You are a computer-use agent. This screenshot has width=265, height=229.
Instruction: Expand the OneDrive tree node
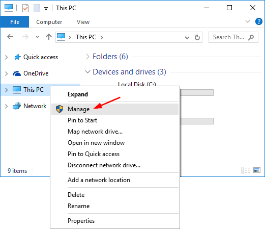[x=7, y=73]
